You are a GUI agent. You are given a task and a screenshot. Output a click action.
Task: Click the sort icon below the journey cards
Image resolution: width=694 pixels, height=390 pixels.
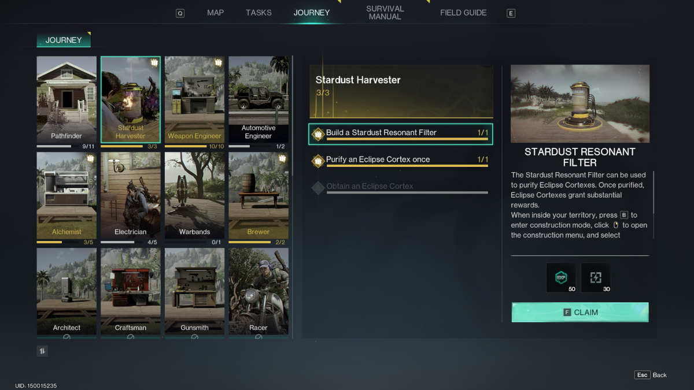(x=42, y=351)
